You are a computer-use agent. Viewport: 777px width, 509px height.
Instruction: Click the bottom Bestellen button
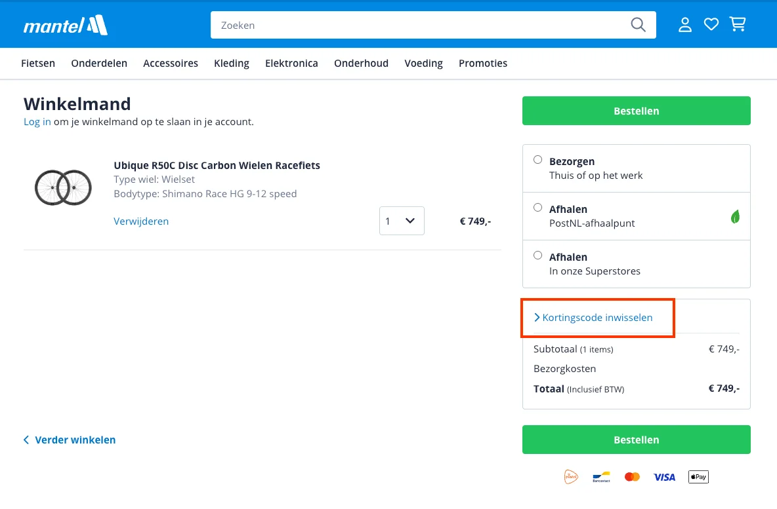[637, 440]
